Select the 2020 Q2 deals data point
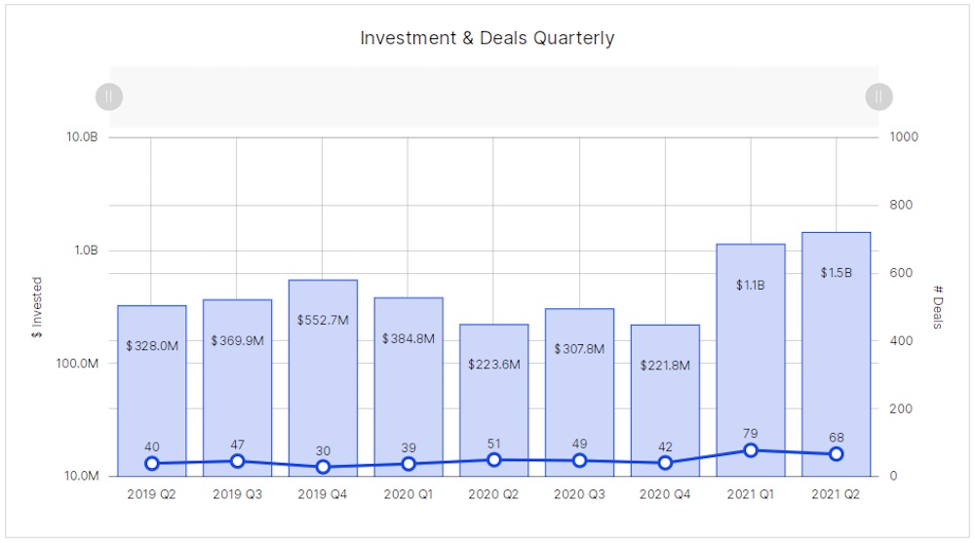This screenshot has height=543, width=975. pyautogui.click(x=494, y=460)
